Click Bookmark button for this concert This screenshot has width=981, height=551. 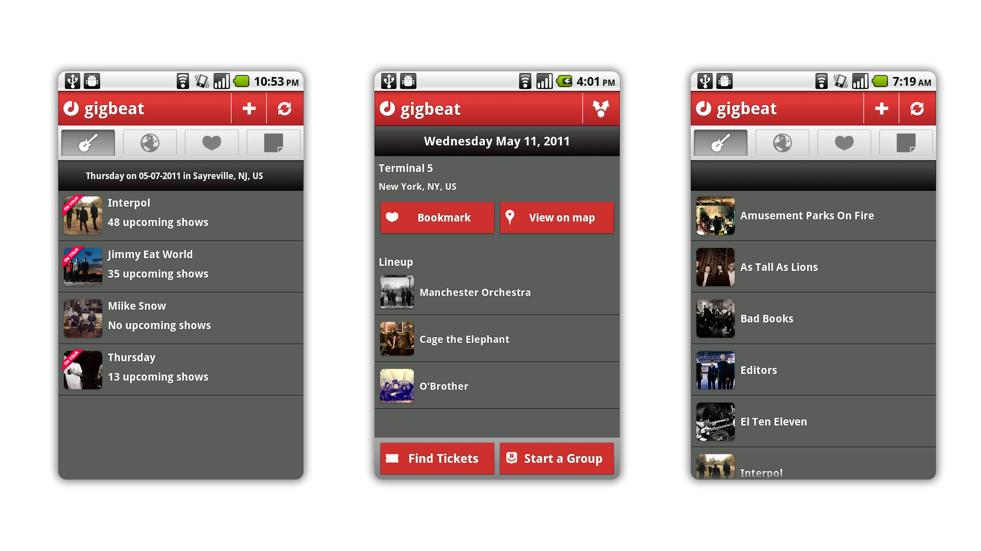click(x=437, y=217)
